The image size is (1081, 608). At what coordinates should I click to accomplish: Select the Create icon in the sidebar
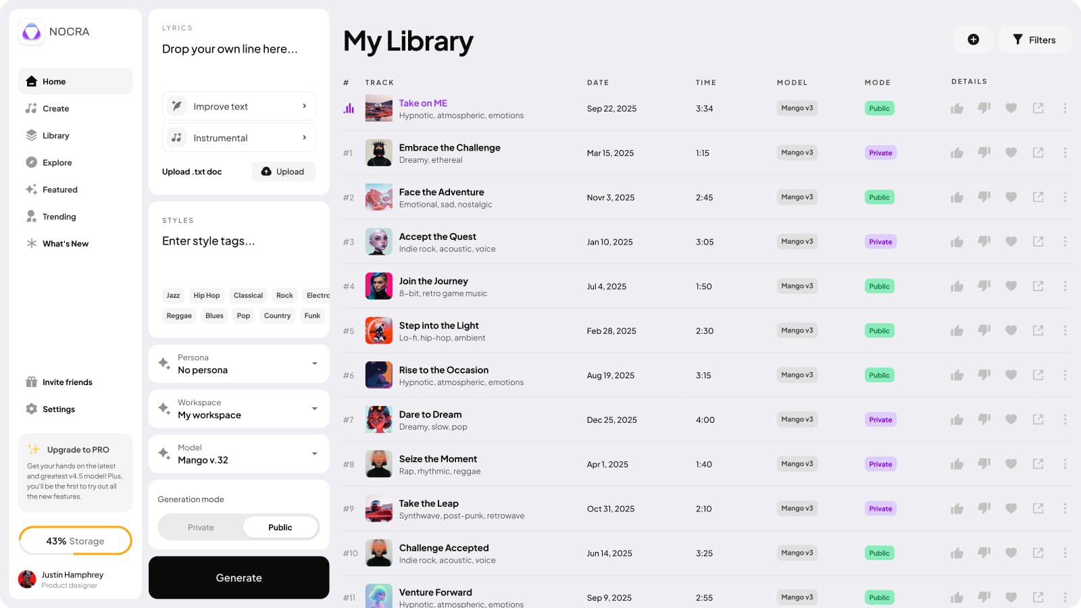point(31,108)
